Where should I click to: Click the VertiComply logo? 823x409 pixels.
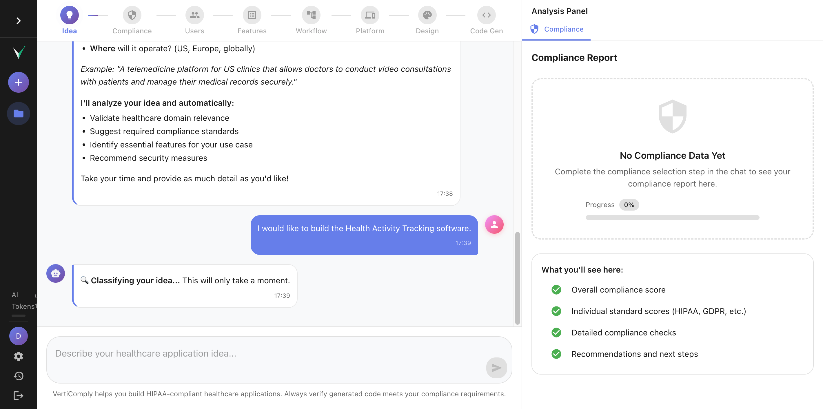tap(18, 53)
